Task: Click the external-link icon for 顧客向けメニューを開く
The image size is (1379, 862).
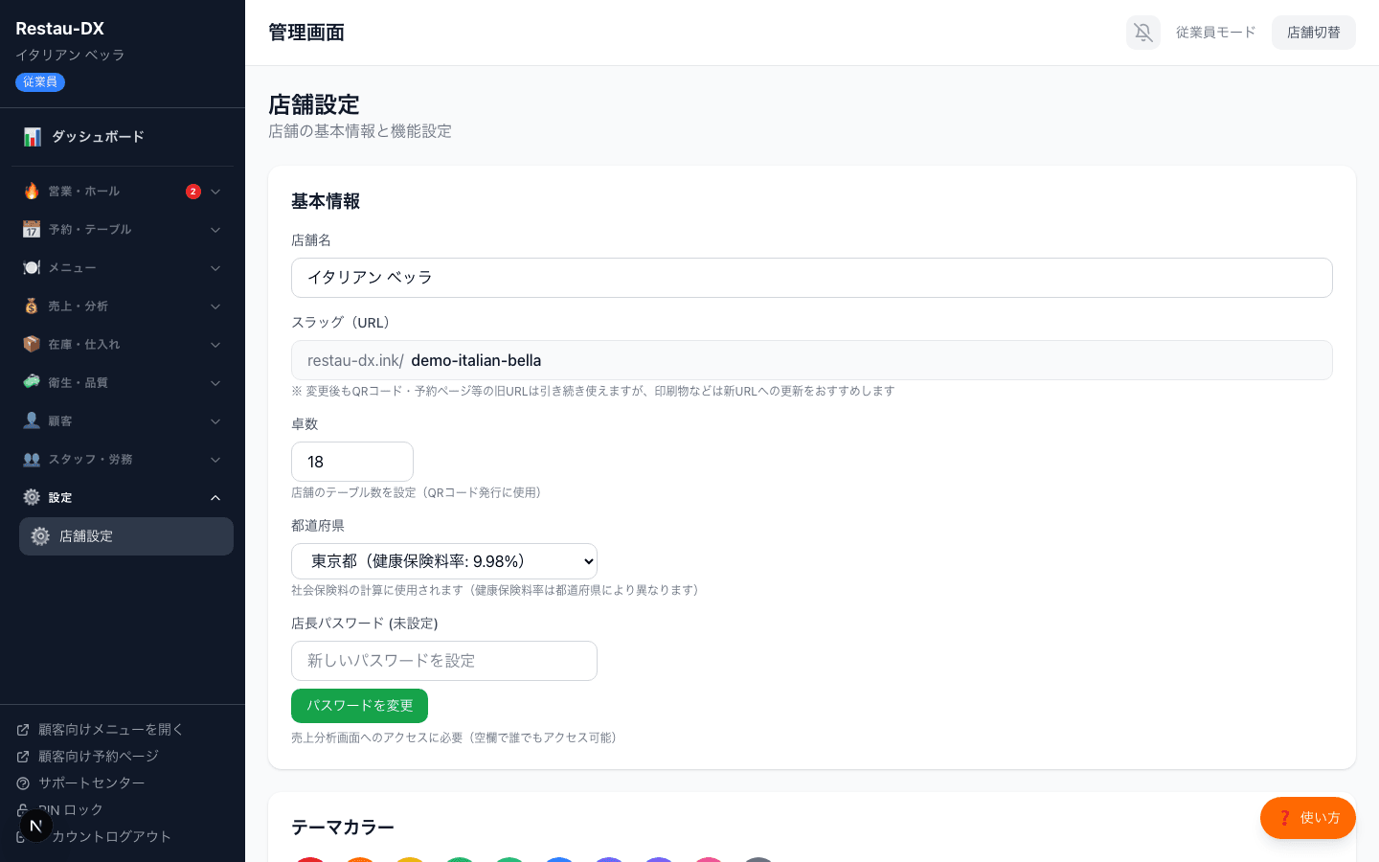Action: point(23,730)
